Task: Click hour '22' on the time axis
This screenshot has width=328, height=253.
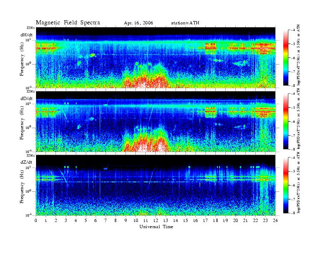Action: [x=256, y=221]
